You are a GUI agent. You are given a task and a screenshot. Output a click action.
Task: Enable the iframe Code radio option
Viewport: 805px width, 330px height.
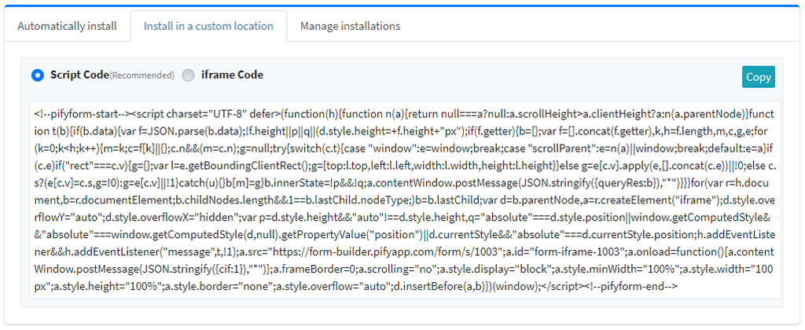(x=188, y=75)
